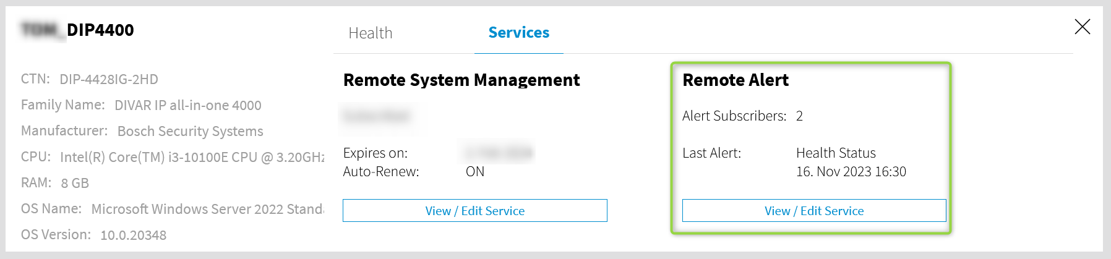Click the Alert Subscribers count 2
Screen dimensions: 1111x259
[x=799, y=116]
